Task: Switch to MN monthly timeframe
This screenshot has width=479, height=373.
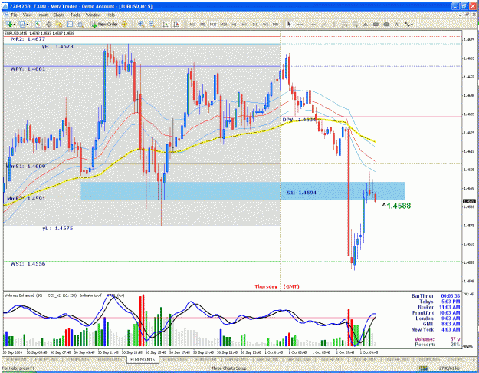Action: click(276, 24)
